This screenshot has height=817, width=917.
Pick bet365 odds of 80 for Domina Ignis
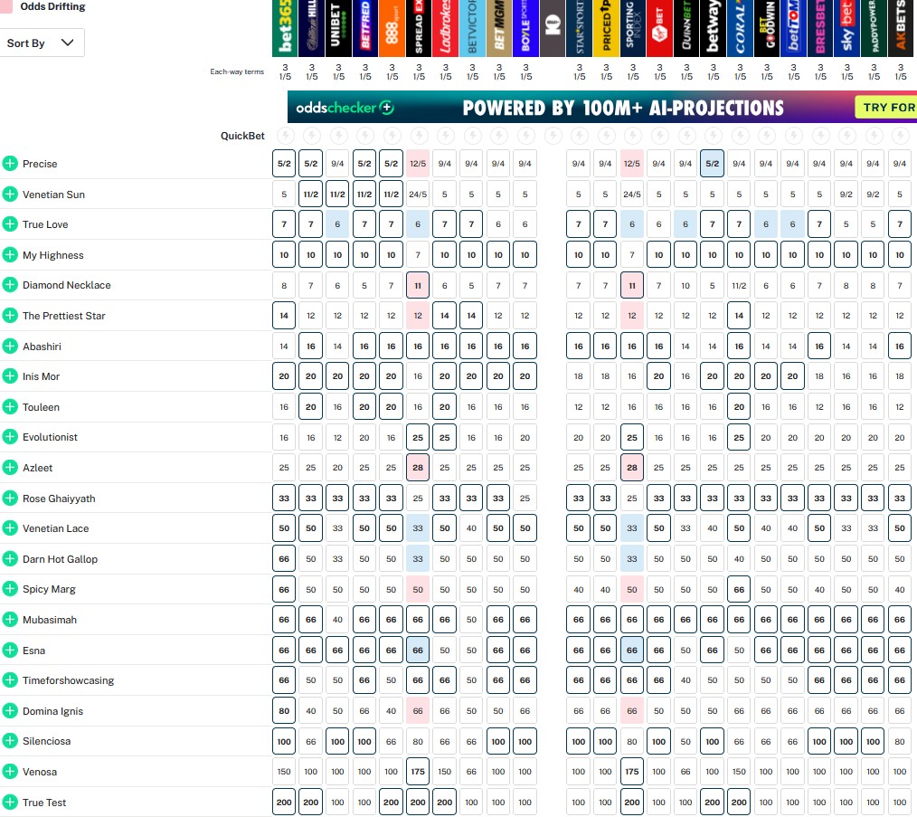pos(285,711)
